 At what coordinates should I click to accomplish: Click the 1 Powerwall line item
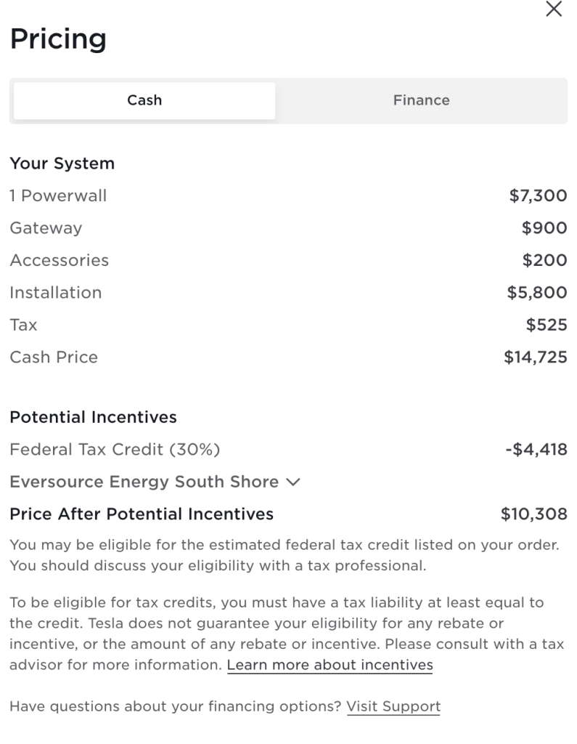click(x=58, y=195)
